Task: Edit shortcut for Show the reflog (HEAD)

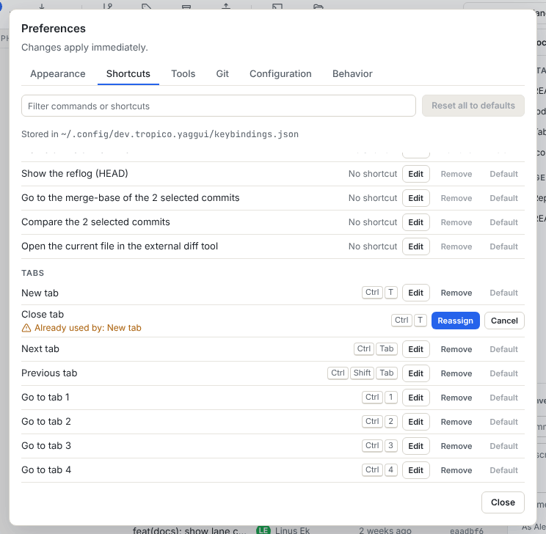Action: pos(416,174)
